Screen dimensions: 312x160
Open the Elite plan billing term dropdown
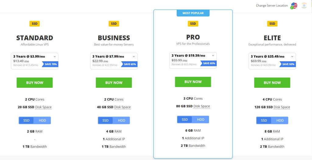point(292,56)
